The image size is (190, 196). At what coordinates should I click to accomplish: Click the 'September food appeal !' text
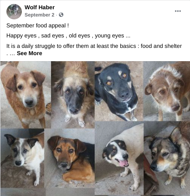(38, 25)
